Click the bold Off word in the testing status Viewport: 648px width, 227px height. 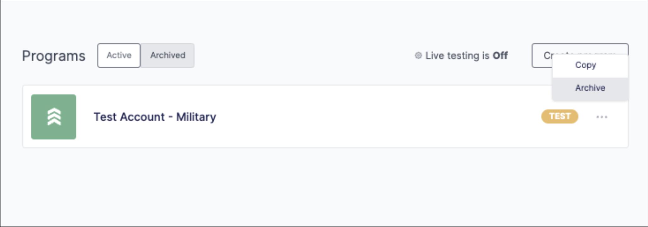pos(500,55)
